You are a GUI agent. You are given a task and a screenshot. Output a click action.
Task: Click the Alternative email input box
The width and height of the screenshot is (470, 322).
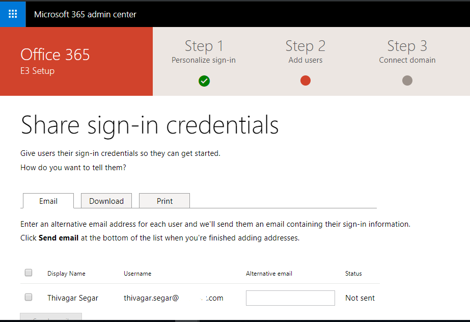coord(290,298)
